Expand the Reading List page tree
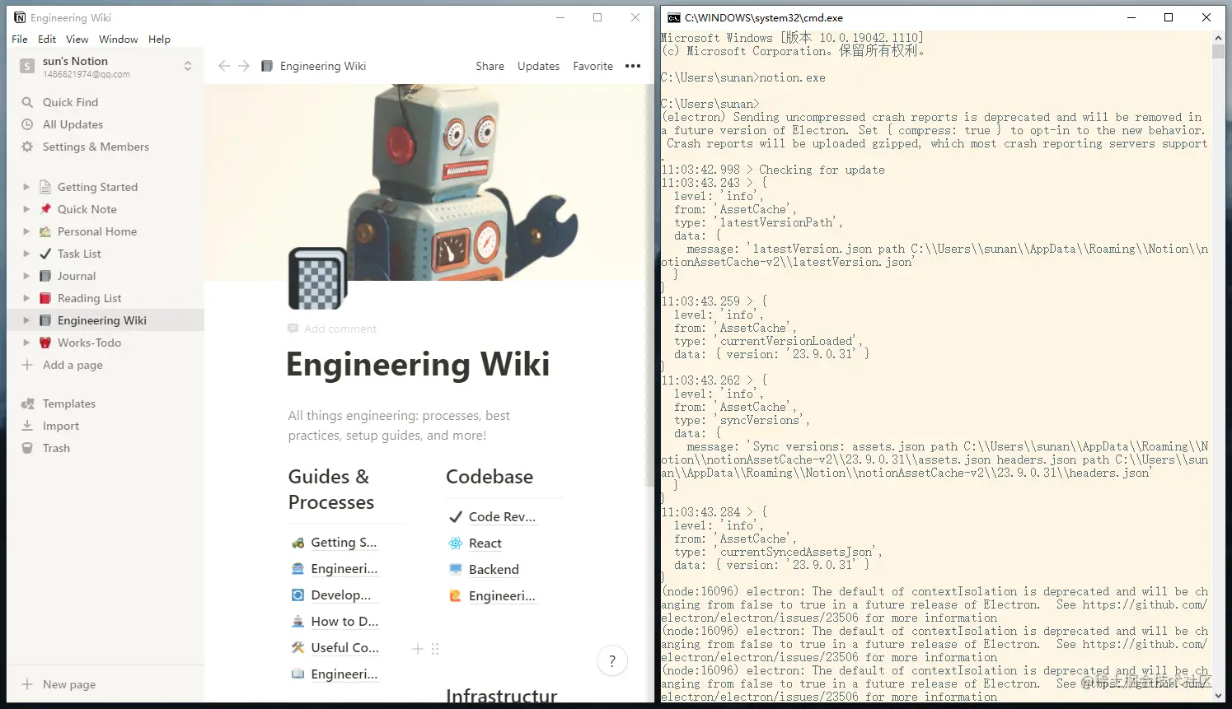Viewport: 1232px width, 709px height. tap(26, 298)
